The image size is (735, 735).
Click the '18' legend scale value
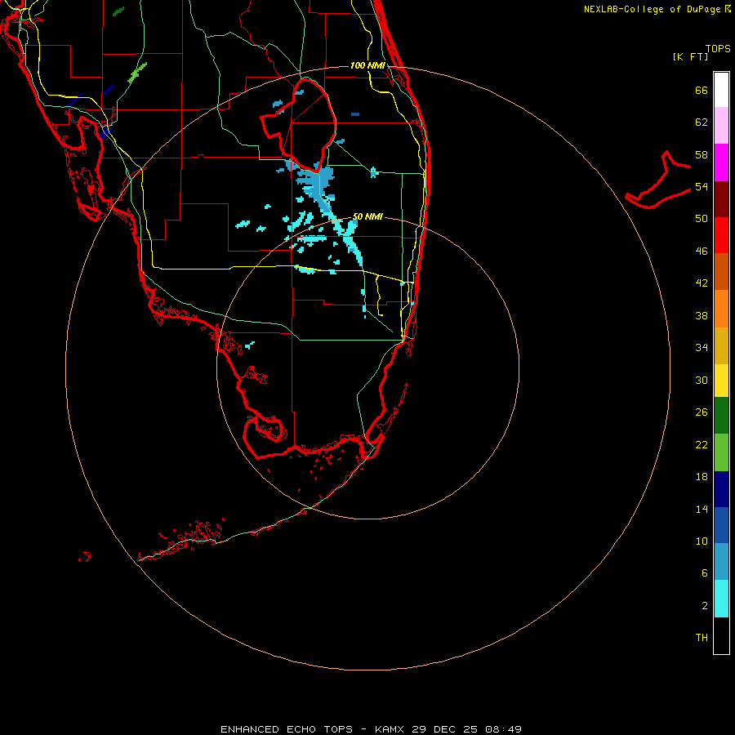pyautogui.click(x=702, y=477)
